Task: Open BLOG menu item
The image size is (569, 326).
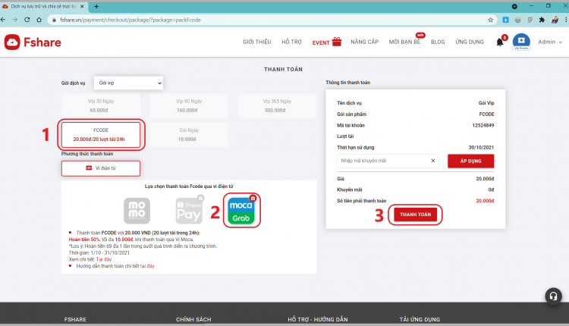Action: pyautogui.click(x=438, y=42)
